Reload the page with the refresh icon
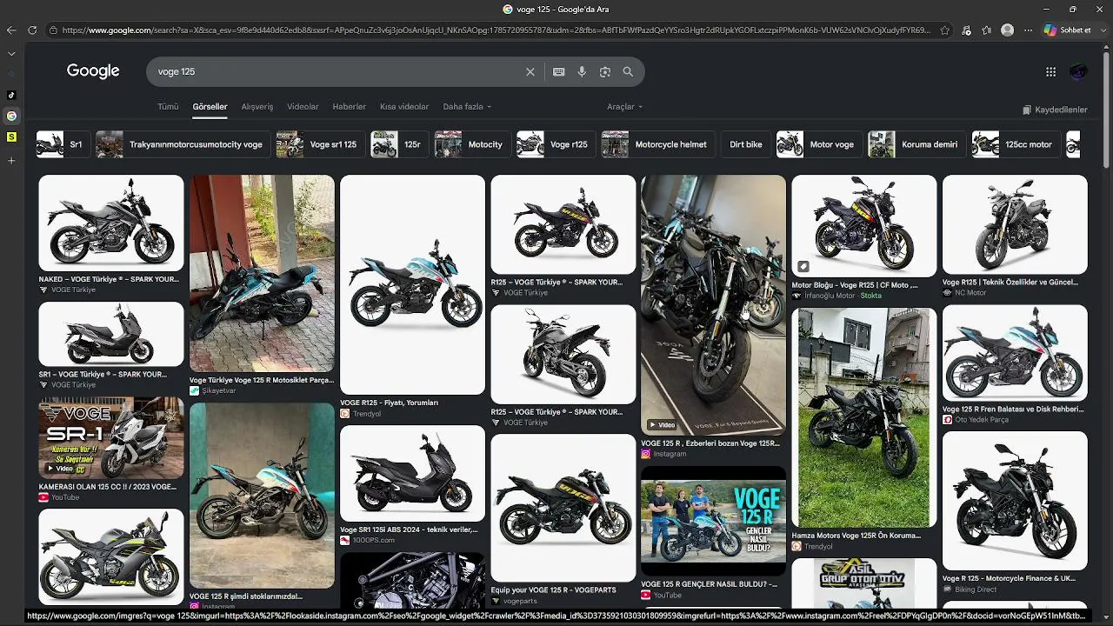This screenshot has height=626, width=1113. tap(32, 30)
